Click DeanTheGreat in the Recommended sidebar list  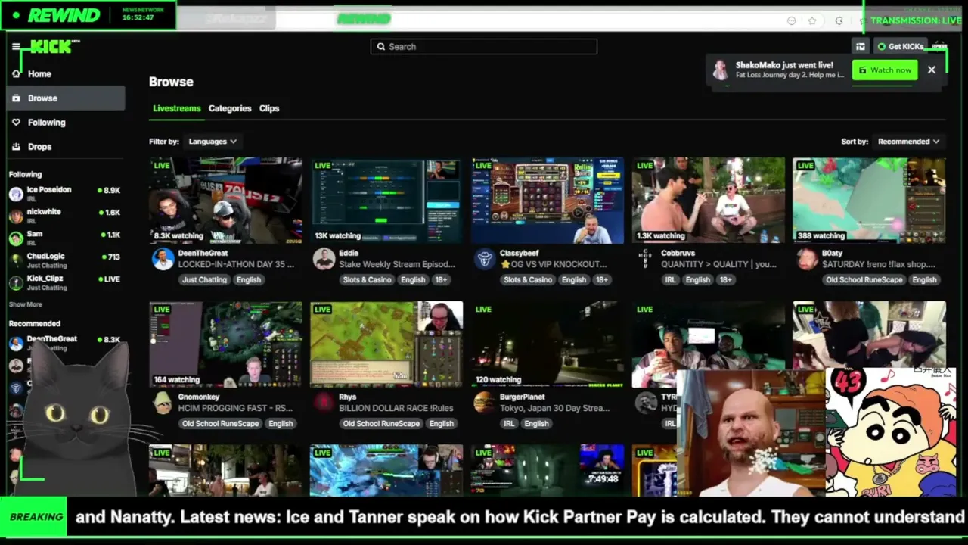[64, 343]
